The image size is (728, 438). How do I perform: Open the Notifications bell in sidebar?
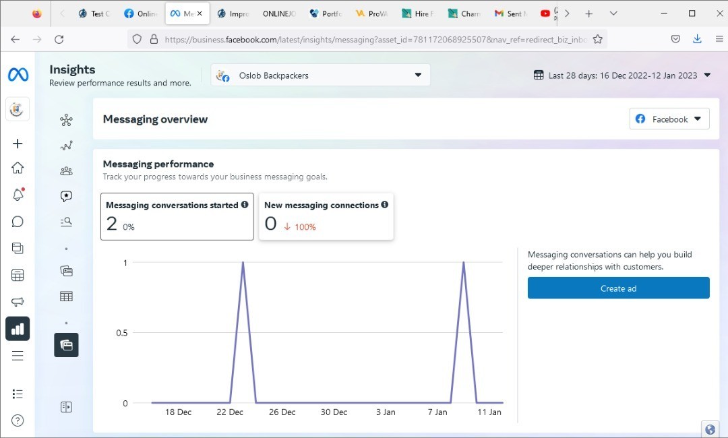(x=18, y=195)
